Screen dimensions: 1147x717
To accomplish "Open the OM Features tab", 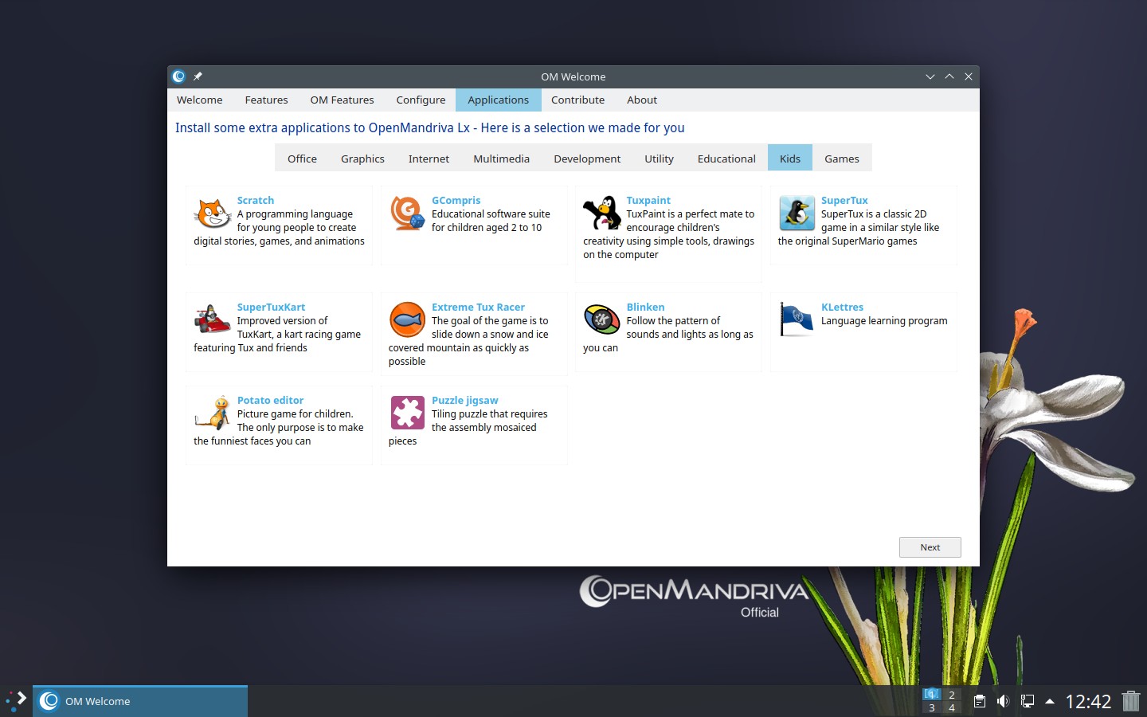I will coord(343,100).
